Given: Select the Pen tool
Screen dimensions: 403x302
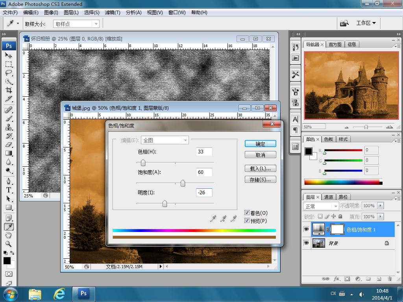Looking at the screenshot, I should (x=9, y=181).
